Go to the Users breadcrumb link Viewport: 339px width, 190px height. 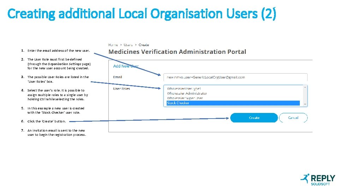[128, 45]
